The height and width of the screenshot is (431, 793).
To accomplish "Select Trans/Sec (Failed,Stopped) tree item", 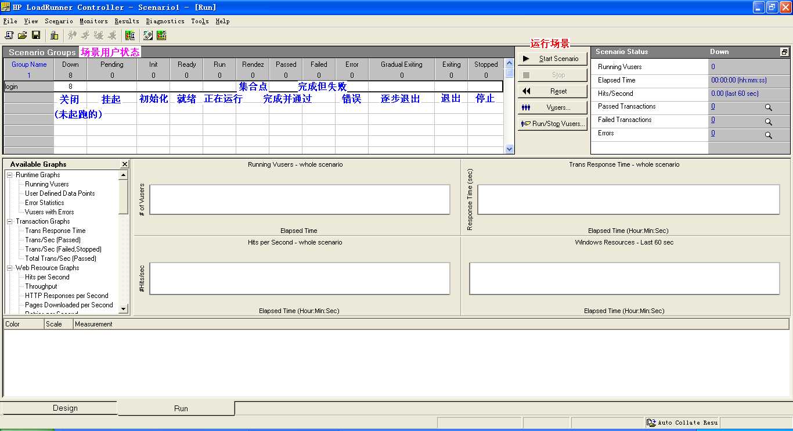I will click(63, 249).
